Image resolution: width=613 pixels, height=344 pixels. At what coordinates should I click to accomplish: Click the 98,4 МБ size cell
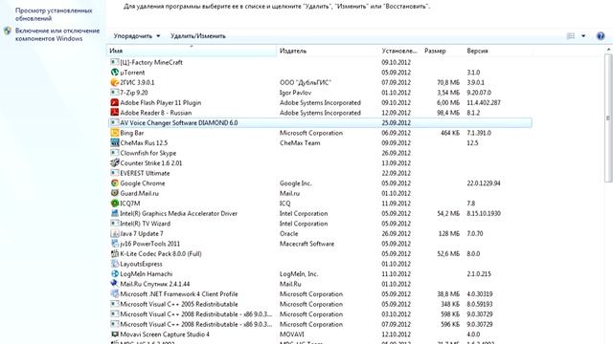coord(448,113)
